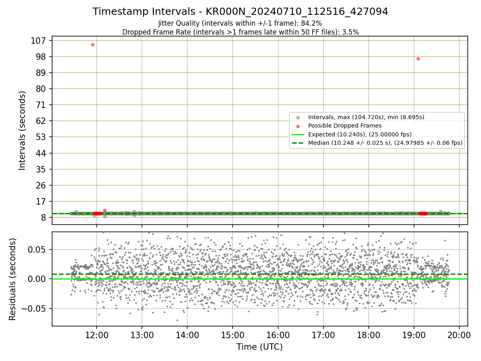The height and width of the screenshot is (361, 481).
Task: Click x-axis tick label "16:00"
Action: (278, 335)
